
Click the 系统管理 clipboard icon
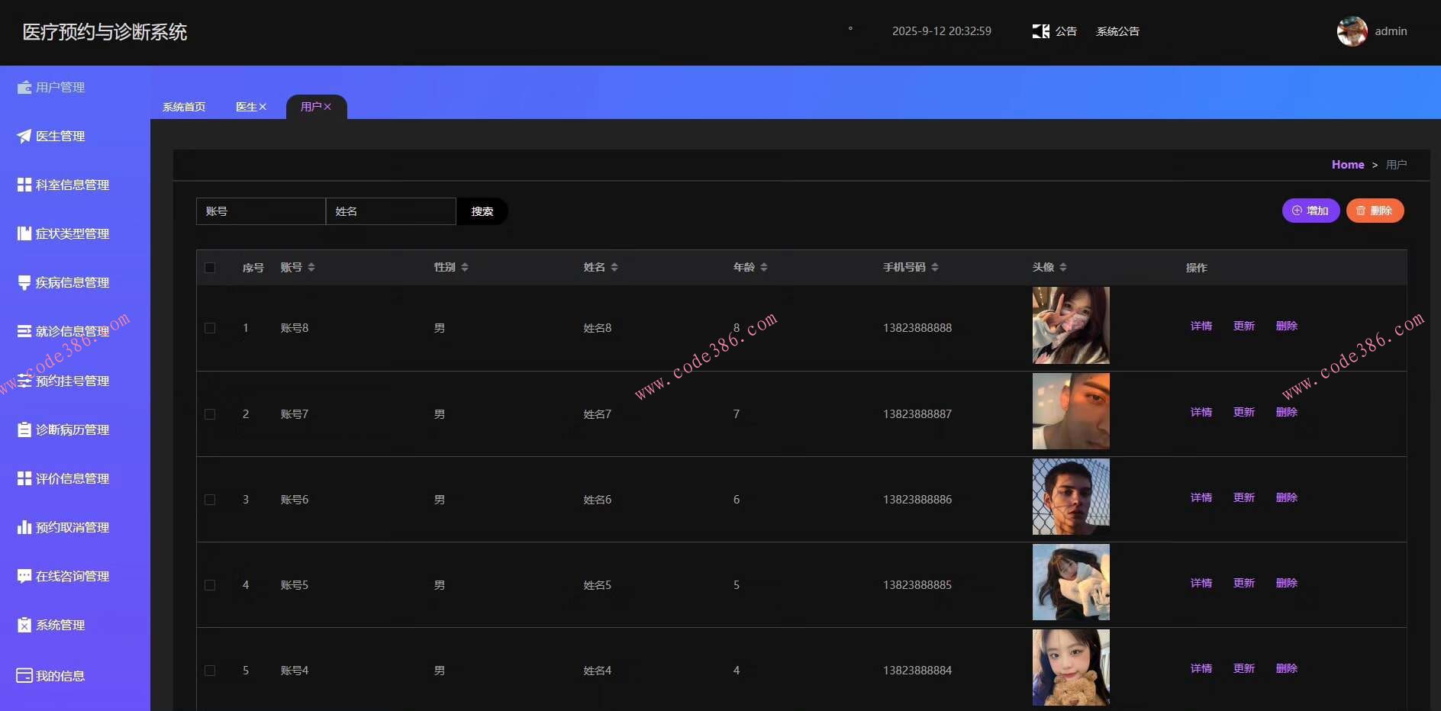[24, 625]
